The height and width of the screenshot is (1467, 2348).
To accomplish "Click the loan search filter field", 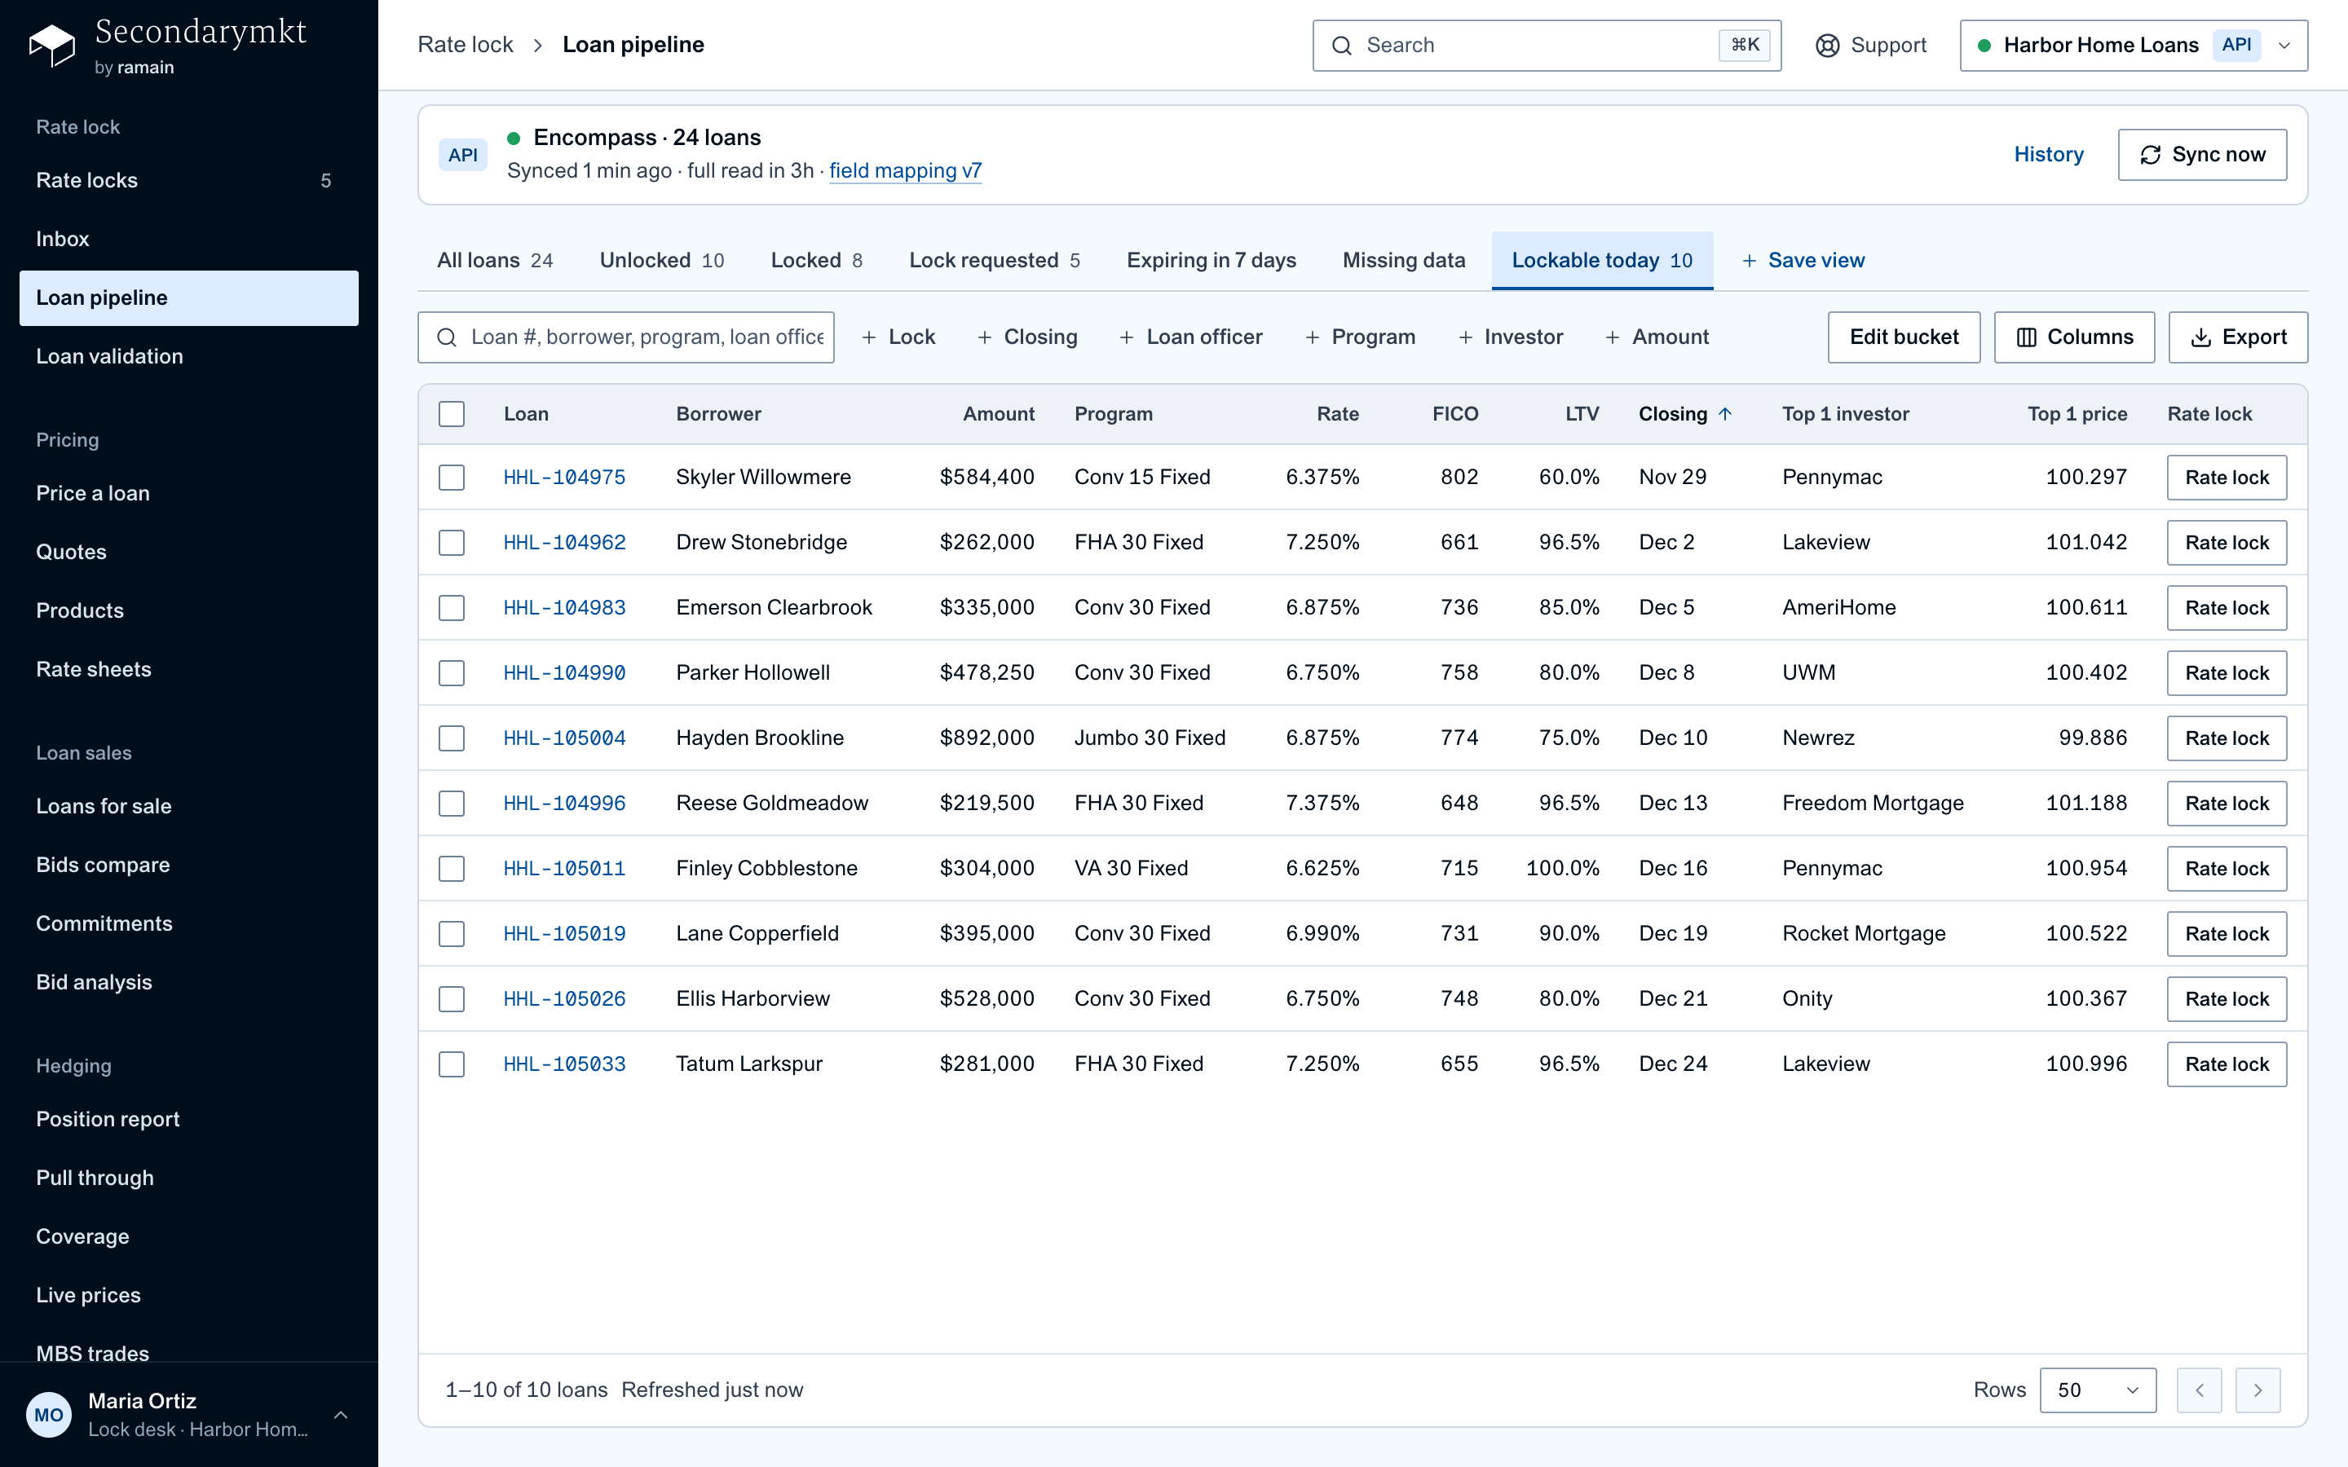I will coord(626,337).
